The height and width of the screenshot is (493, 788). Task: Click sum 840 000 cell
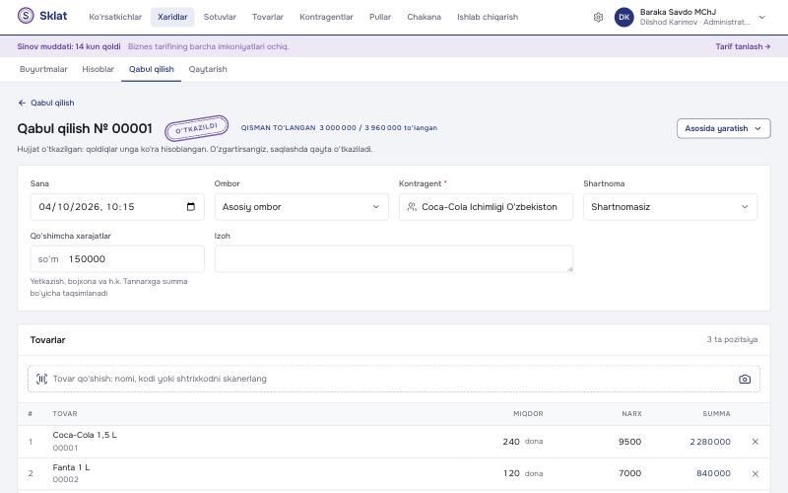pyautogui.click(x=713, y=473)
